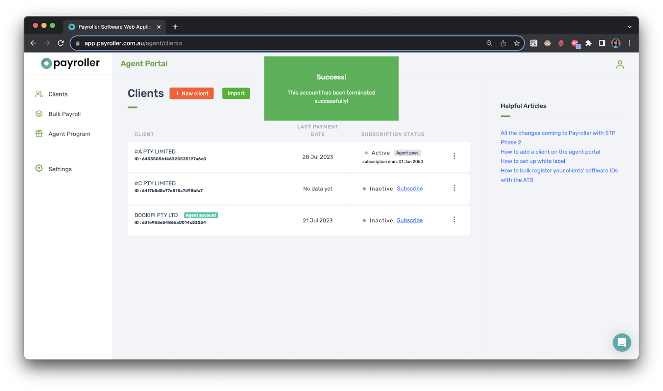Open the three-dot menu for BOOKIPI PTY LTD
Screen dimensions: 663x391
click(454, 220)
